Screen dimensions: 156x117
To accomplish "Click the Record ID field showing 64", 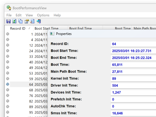I will point(133,44).
